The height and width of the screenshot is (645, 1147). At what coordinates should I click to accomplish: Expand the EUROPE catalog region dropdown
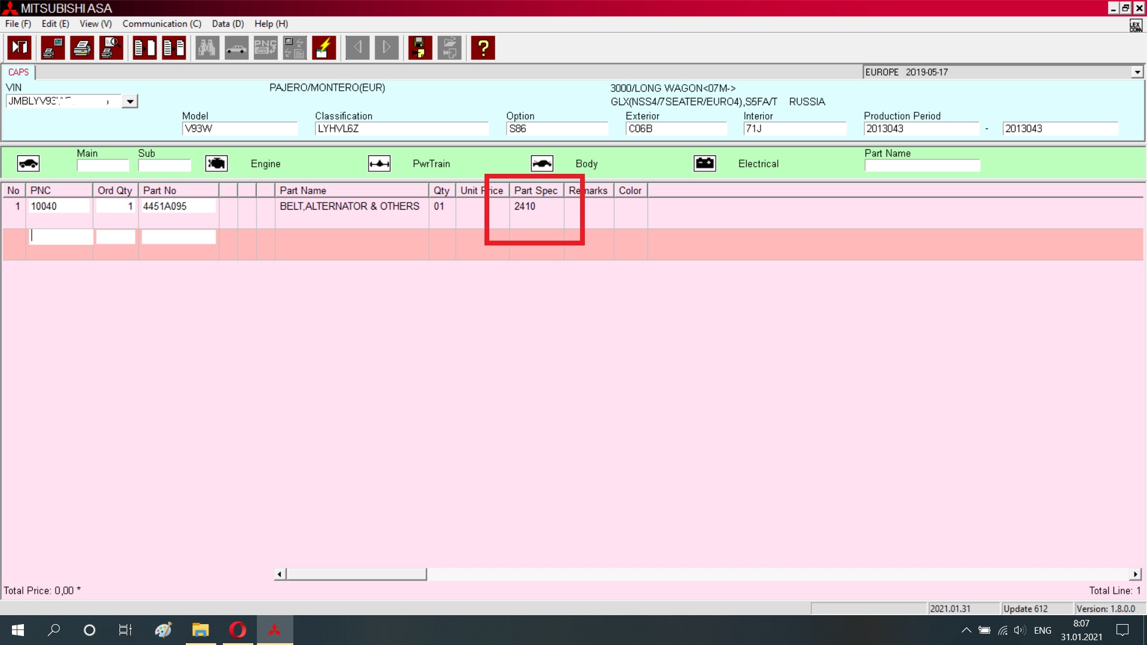pos(1137,72)
